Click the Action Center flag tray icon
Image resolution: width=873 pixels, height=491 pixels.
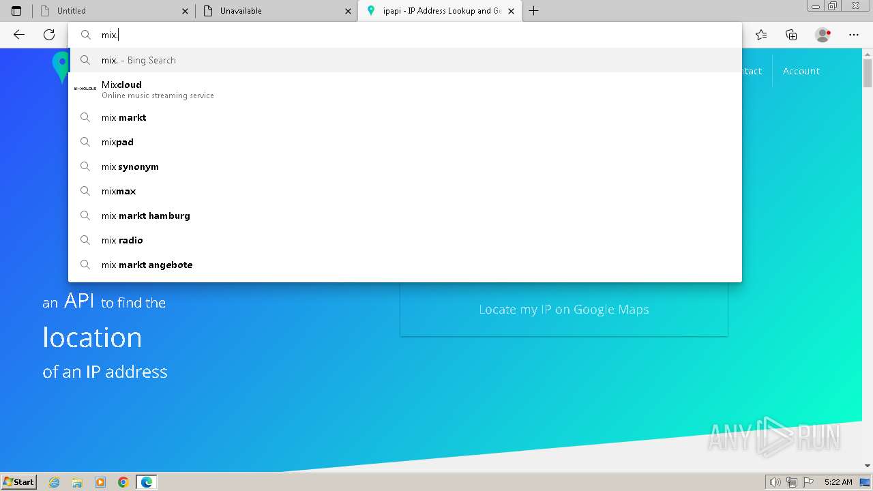(808, 482)
